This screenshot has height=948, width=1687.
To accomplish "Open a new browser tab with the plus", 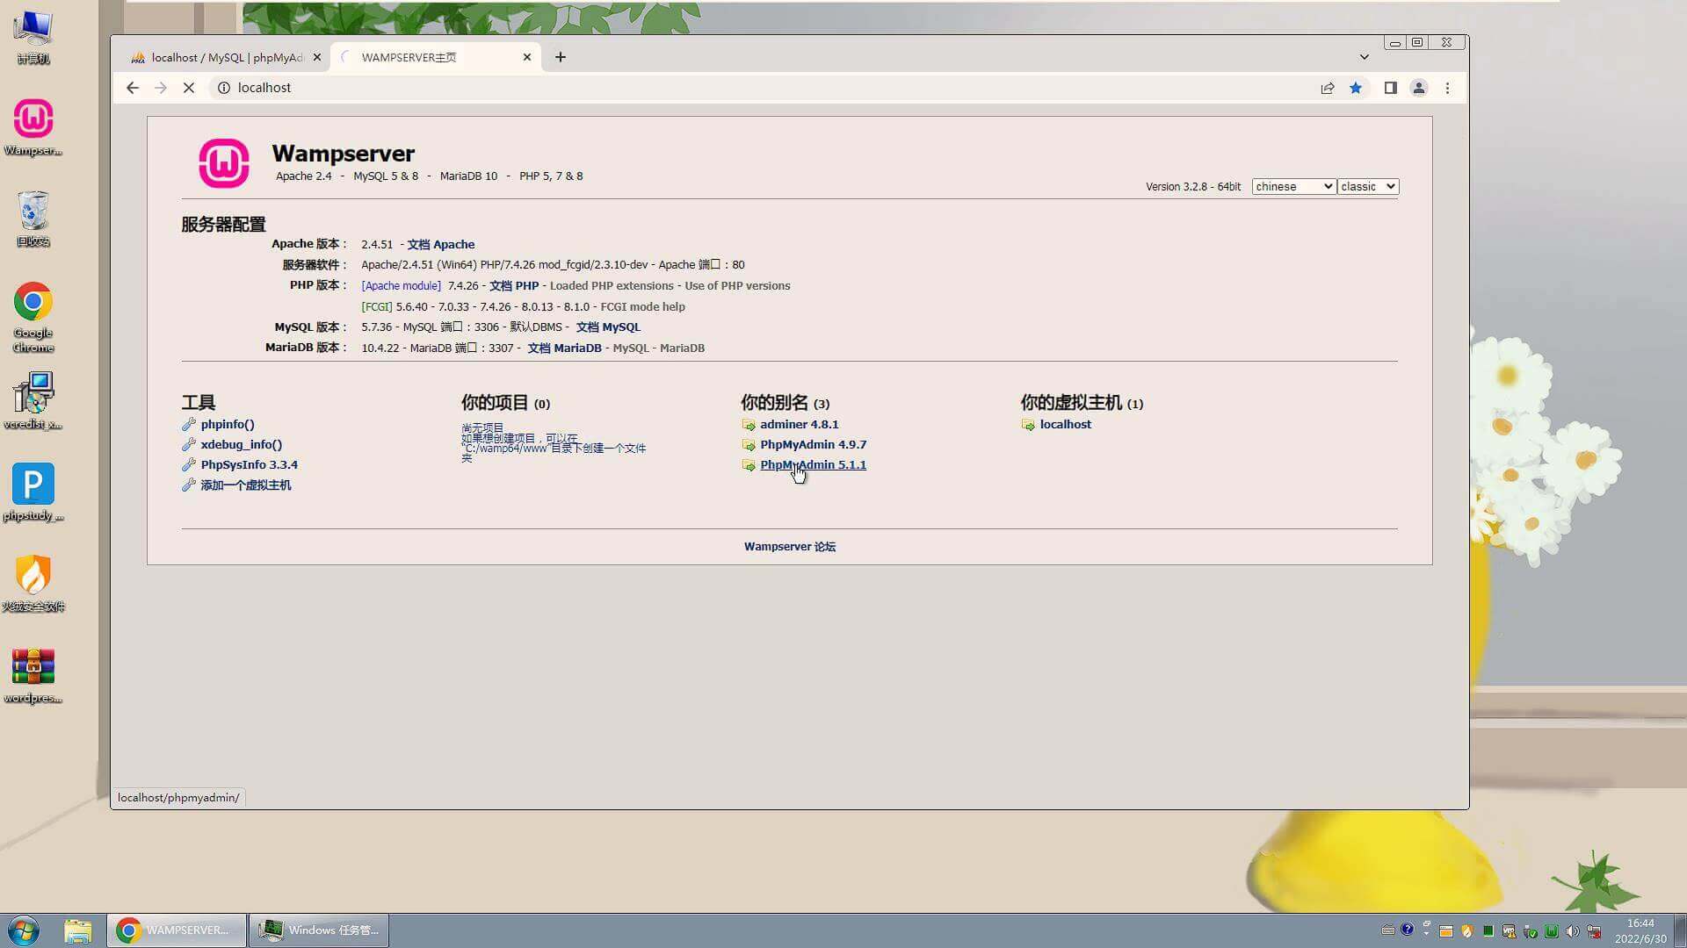I will 561,57.
